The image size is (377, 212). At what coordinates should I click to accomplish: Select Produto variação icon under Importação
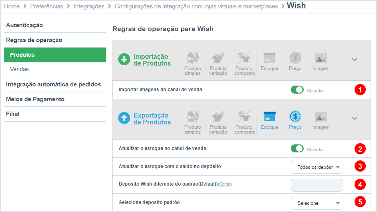coord(218,58)
